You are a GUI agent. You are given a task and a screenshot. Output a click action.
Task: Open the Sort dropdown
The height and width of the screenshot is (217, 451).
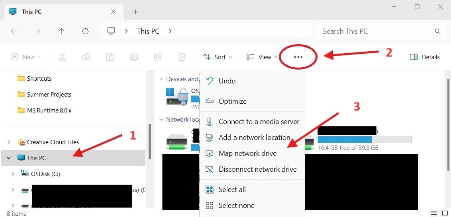click(217, 57)
